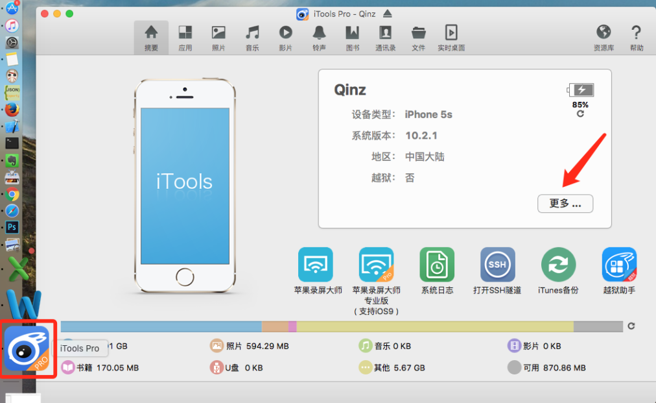
Task: Open the 摘要 summary tab
Action: point(151,38)
